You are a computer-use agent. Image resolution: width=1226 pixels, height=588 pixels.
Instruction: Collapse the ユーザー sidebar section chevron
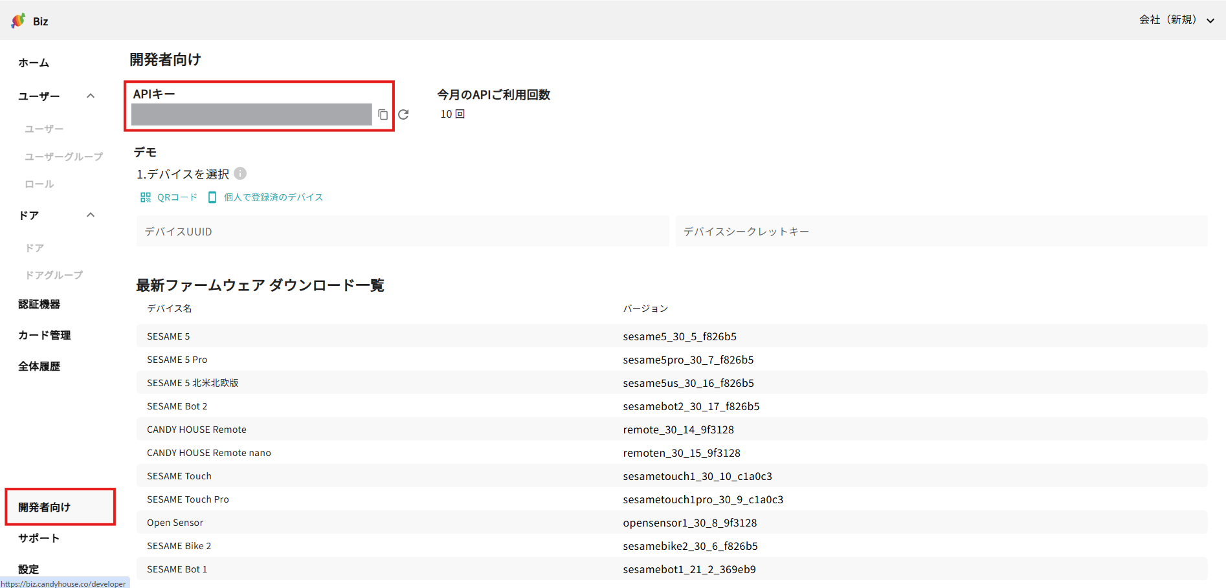point(91,96)
